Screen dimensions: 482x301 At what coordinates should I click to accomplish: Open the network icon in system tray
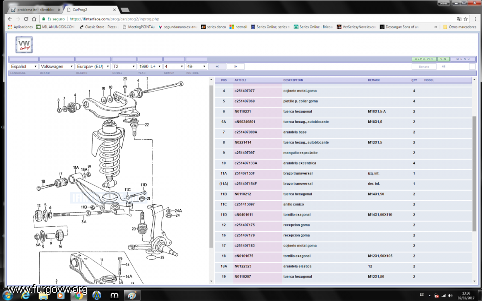[x=443, y=295]
